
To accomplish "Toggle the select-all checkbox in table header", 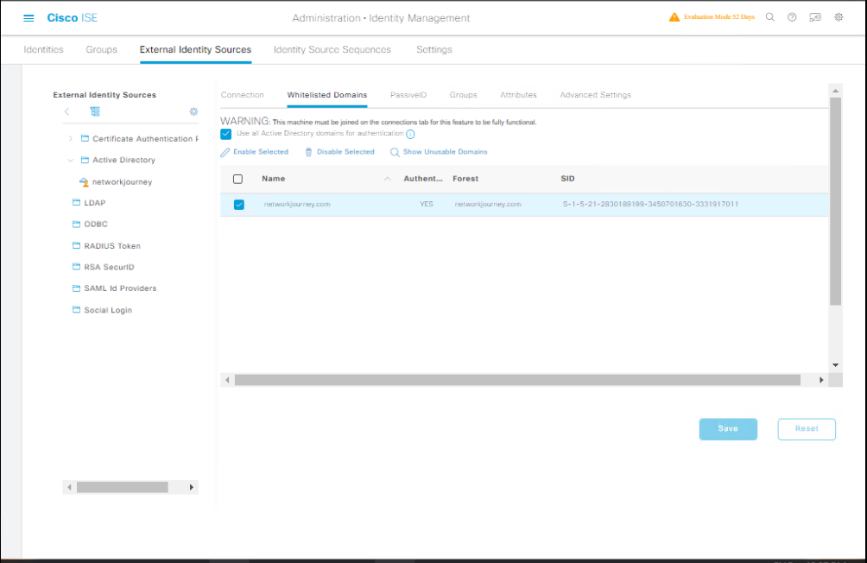I will click(237, 179).
